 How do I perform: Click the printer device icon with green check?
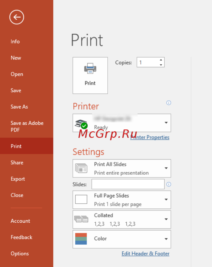point(81,124)
